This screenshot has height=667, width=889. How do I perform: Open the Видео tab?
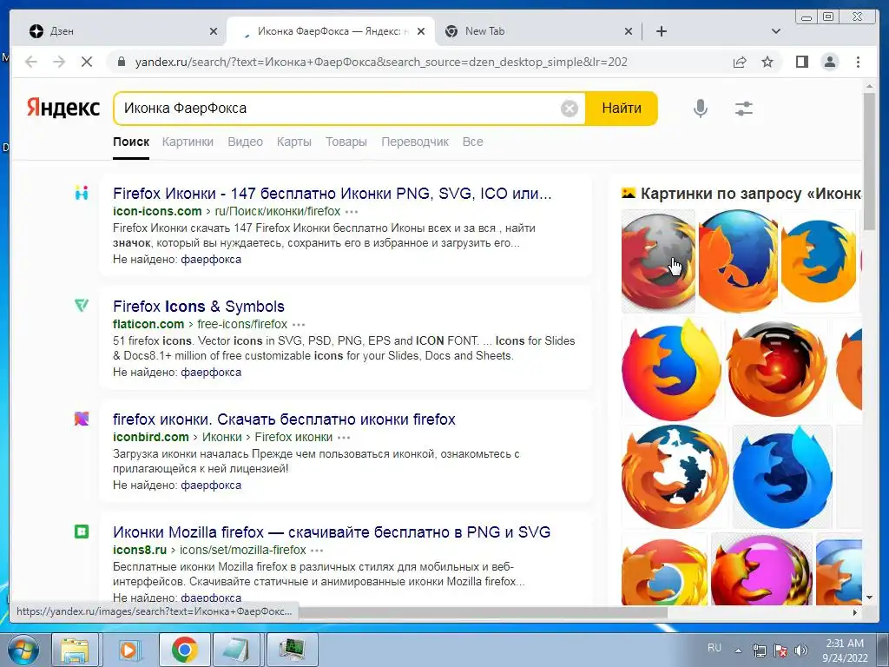pyautogui.click(x=245, y=142)
